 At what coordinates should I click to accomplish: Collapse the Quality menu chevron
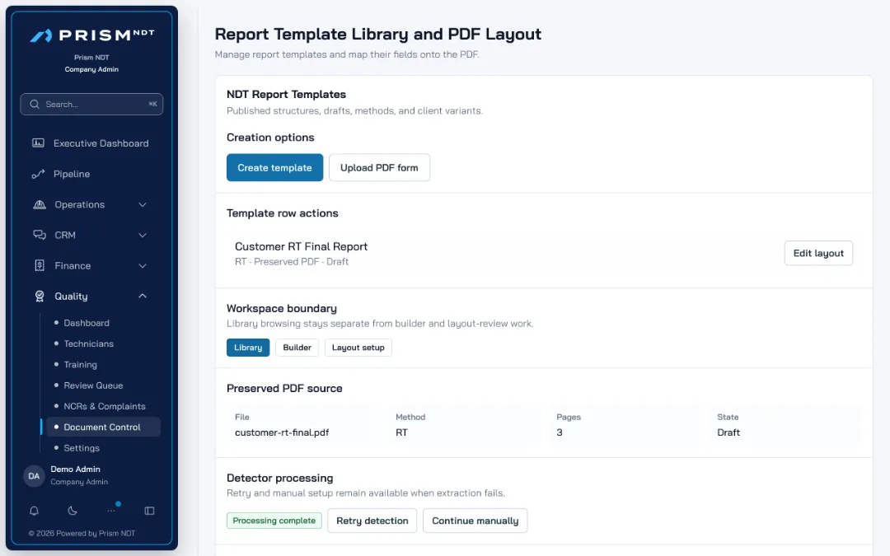[143, 297]
